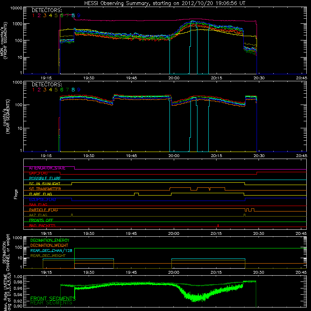Click the 0.98 tick label on the livetime axis
The image size is (311, 311).
[x=18, y=282]
